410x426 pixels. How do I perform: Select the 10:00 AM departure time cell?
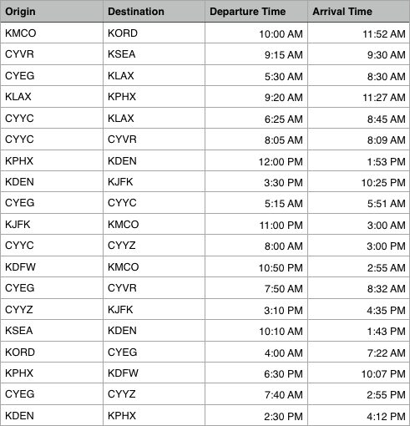(256, 33)
